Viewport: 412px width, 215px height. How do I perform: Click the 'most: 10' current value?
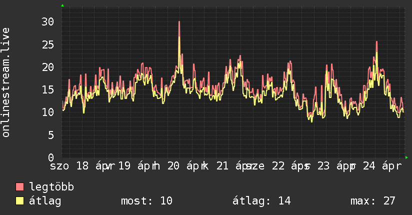pos(146,201)
